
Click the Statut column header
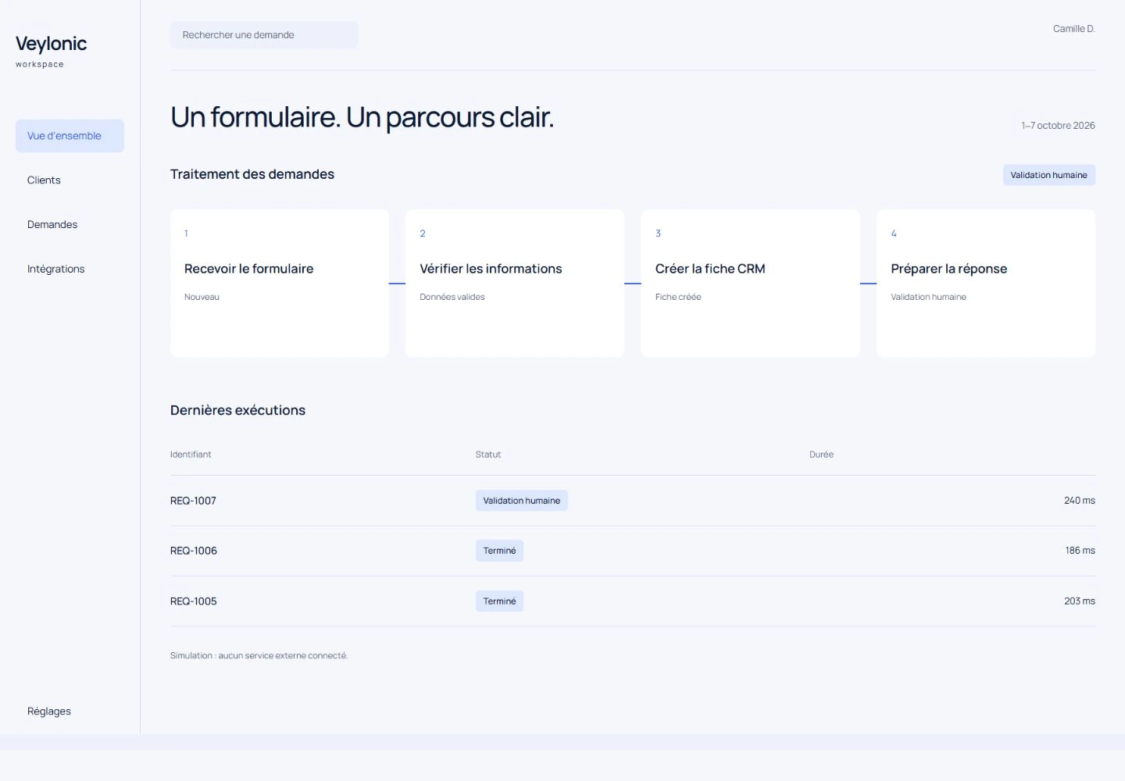point(488,455)
